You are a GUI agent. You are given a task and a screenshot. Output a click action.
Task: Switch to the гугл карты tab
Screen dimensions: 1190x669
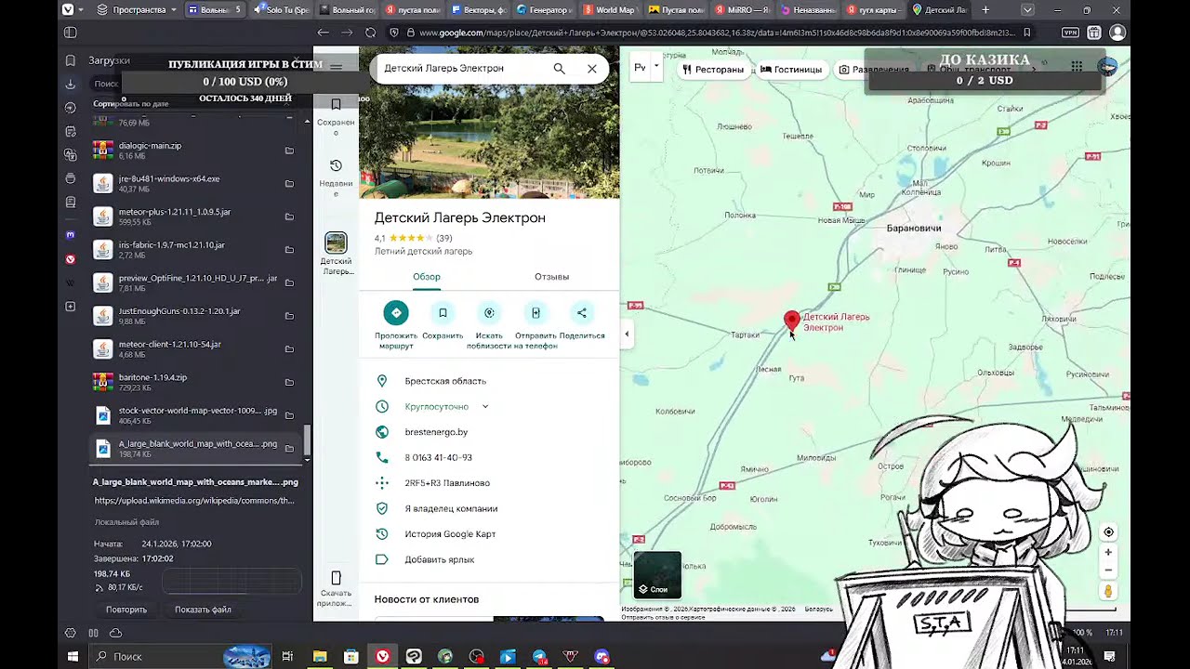[x=872, y=10]
